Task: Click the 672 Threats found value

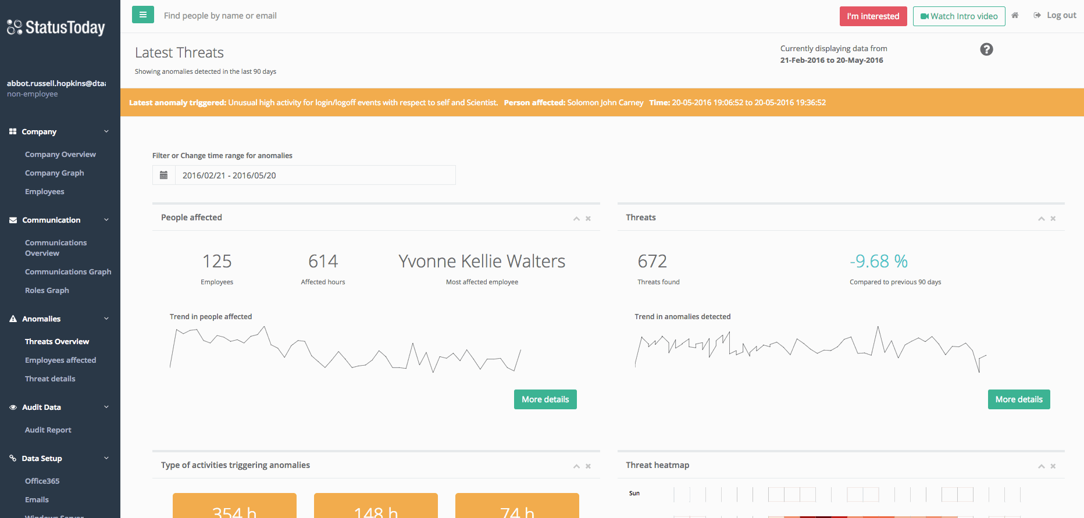Action: coord(652,262)
